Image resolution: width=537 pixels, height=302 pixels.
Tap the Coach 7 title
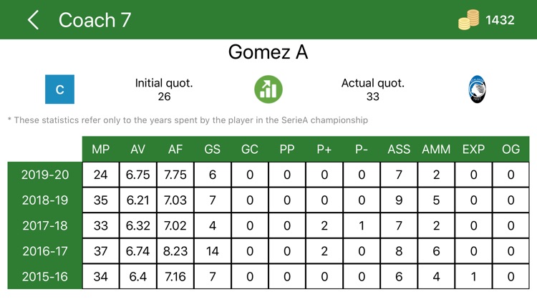point(95,20)
